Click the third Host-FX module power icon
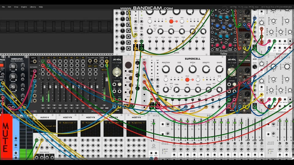 [106, 123]
